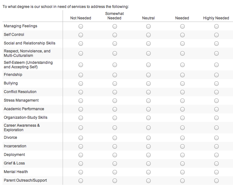Mark Self Control as Highly Needed
This screenshot has width=233, height=188.
coord(216,35)
